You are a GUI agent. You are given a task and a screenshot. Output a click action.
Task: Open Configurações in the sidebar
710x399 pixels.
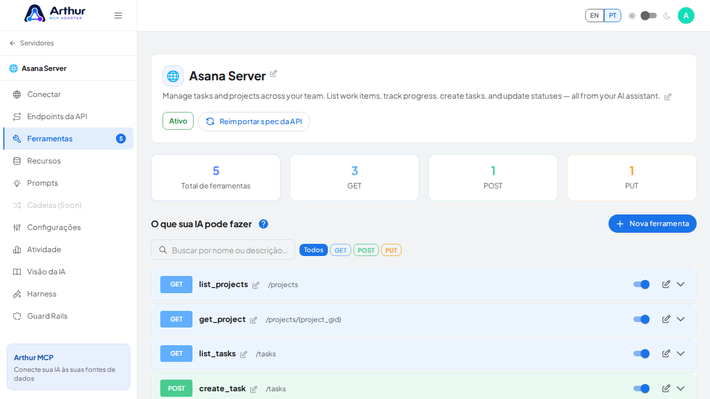68,227
